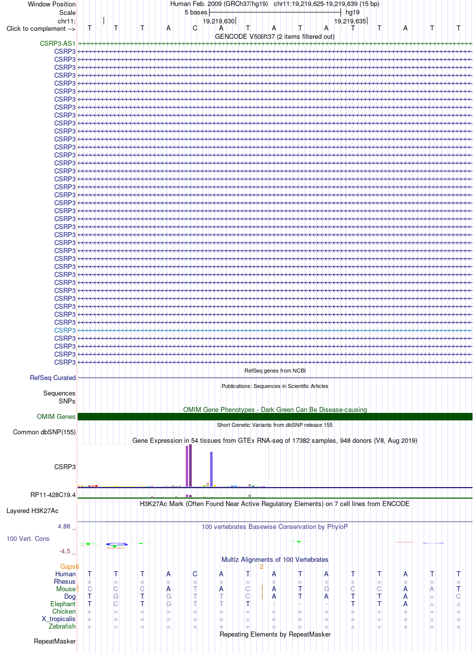Click the black CSRP3 GTEx expression label
473x653 pixels.
pyautogui.click(x=65, y=467)
